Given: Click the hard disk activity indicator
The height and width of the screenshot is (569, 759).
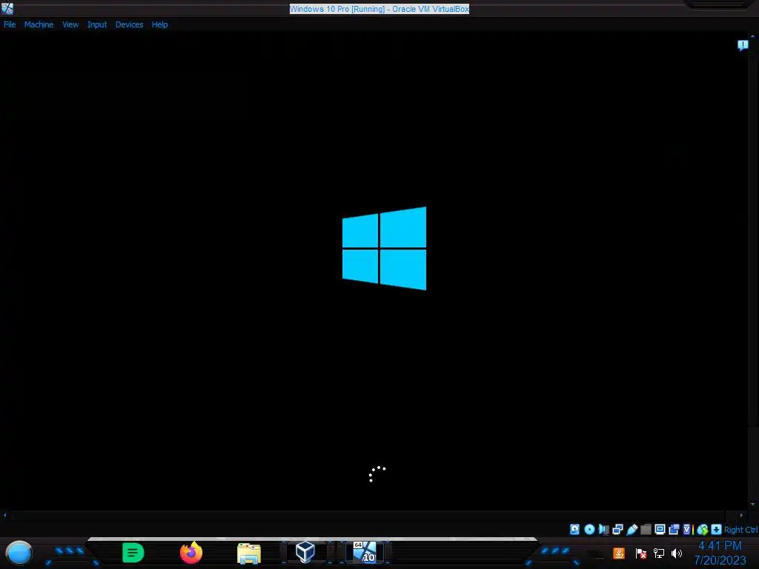Looking at the screenshot, I should coord(574,529).
